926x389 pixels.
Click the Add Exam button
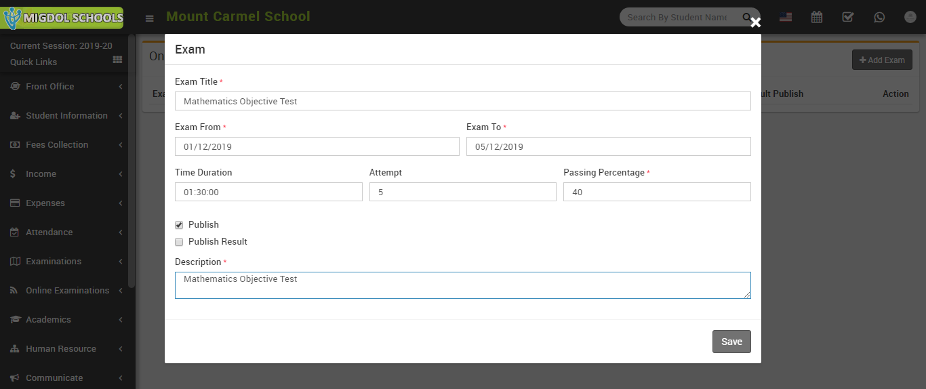pyautogui.click(x=882, y=60)
